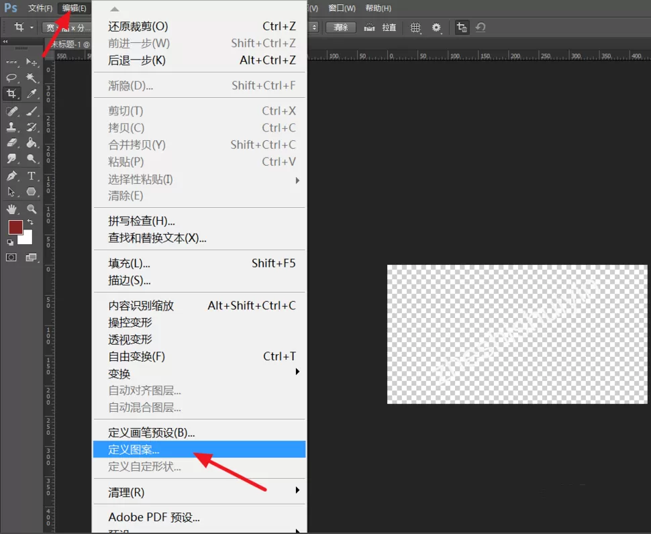Select the Polygon shape tool
The width and height of the screenshot is (651, 534).
tap(31, 192)
